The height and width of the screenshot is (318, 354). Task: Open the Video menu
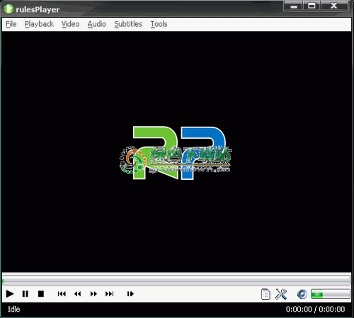tap(71, 24)
